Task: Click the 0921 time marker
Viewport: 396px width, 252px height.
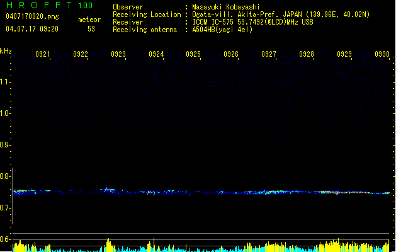Action: pyautogui.click(x=42, y=54)
